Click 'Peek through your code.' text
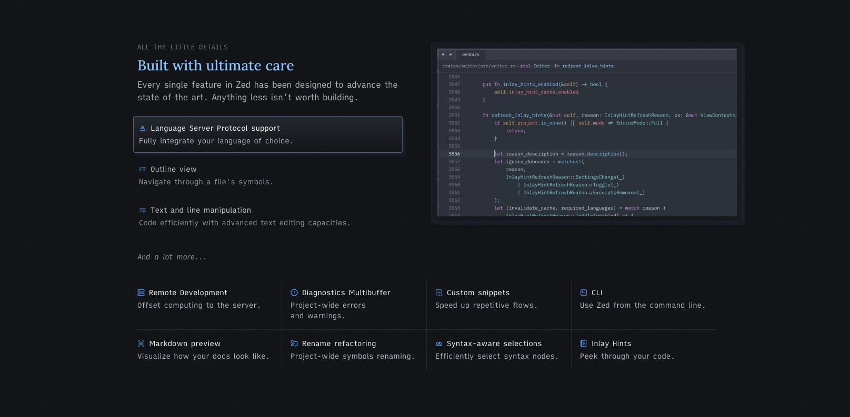850x417 pixels. coord(627,356)
